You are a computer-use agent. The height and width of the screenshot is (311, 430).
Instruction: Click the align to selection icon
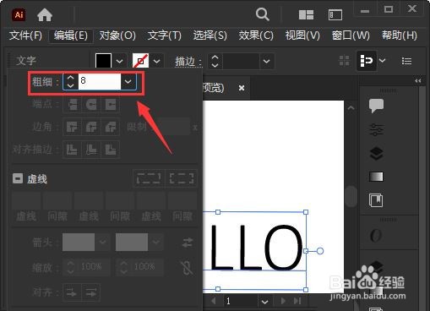[x=367, y=60]
